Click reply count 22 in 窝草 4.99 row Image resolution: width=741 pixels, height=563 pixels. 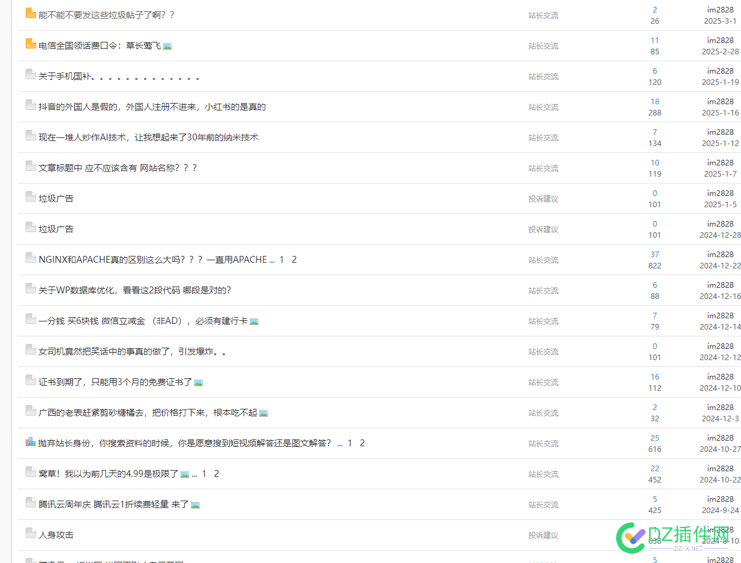[x=654, y=469]
